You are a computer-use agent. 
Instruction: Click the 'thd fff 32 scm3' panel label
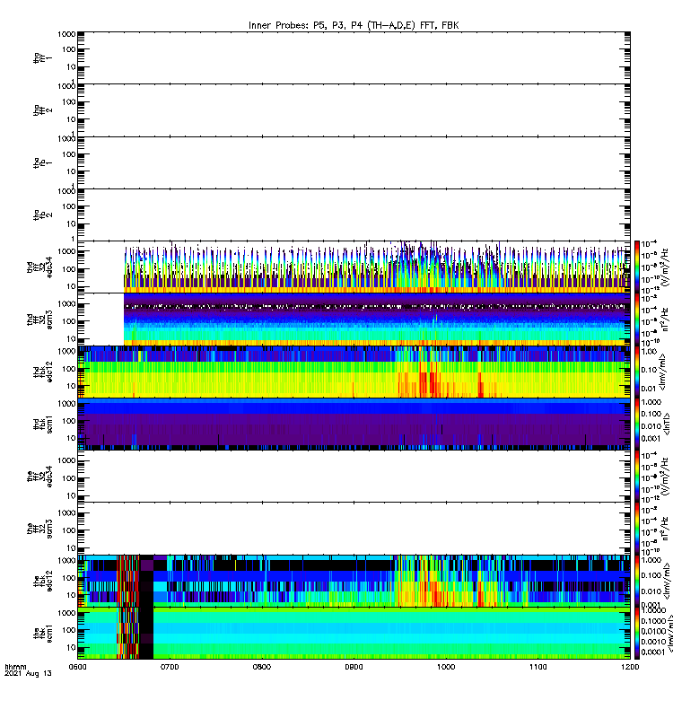pyautogui.click(x=39, y=320)
